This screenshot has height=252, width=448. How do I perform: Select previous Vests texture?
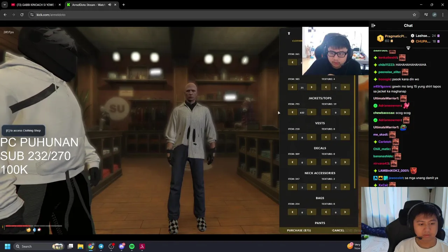coord(326,137)
